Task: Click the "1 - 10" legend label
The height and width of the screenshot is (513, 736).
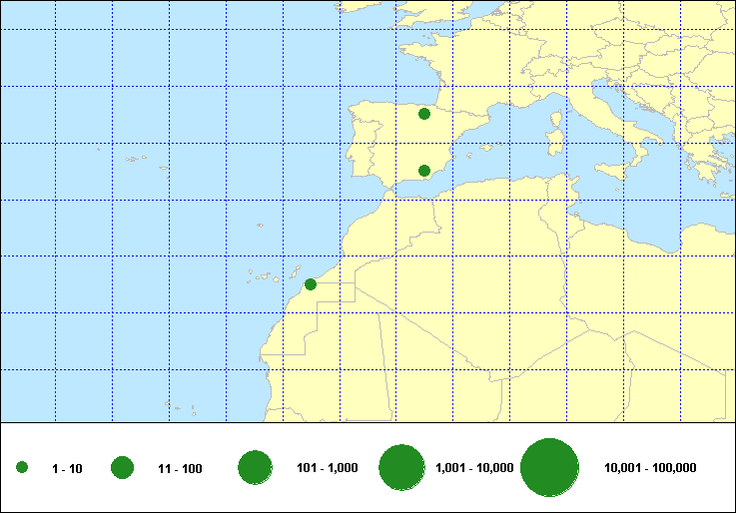Action: pyautogui.click(x=69, y=468)
